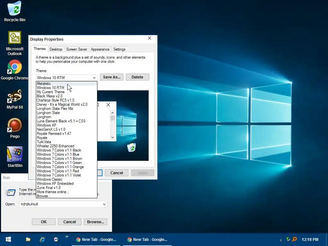Click the theme preview image
The image size is (328, 246).
123,126
